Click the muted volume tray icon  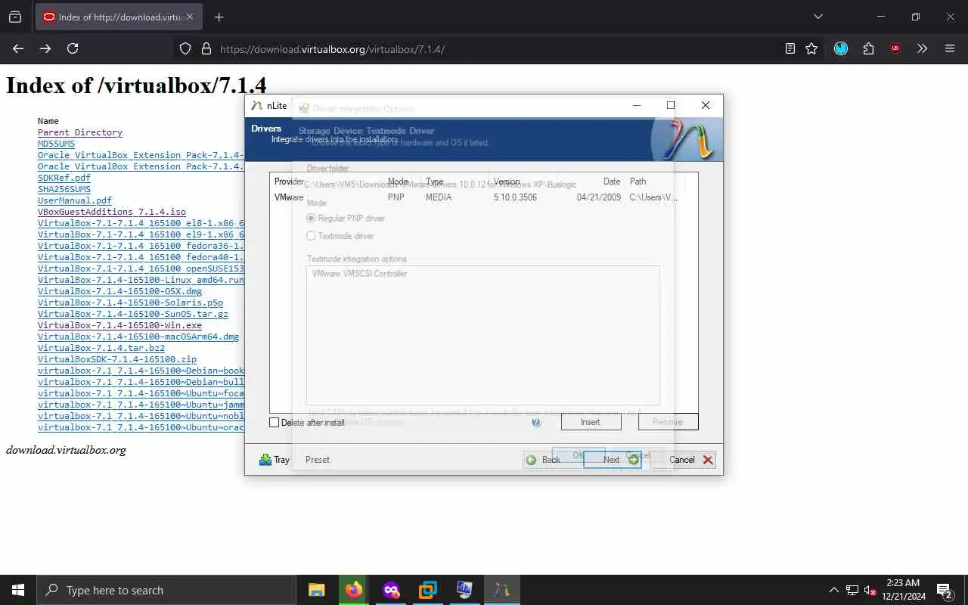click(x=870, y=591)
